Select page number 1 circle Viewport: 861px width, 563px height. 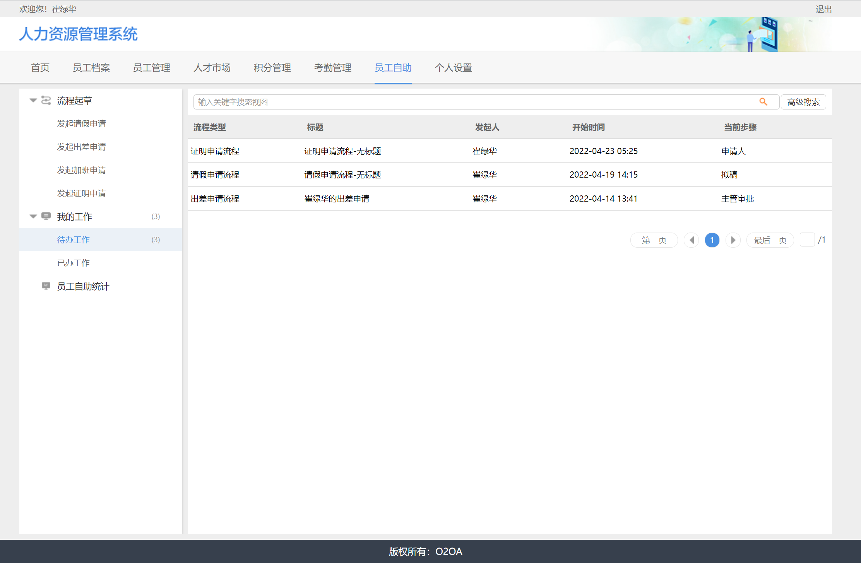point(712,240)
